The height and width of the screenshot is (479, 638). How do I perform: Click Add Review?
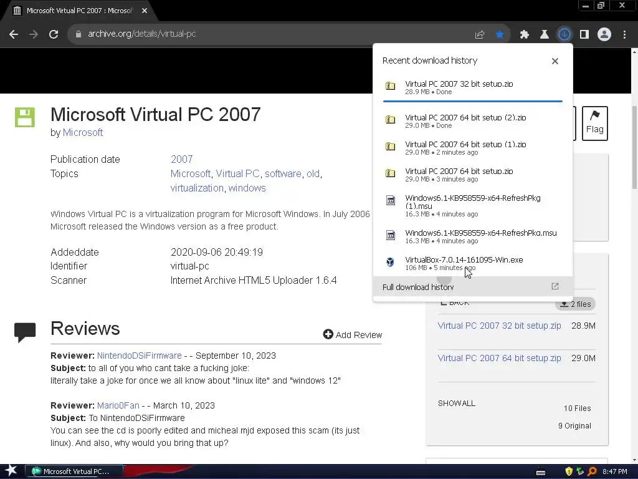(x=353, y=335)
